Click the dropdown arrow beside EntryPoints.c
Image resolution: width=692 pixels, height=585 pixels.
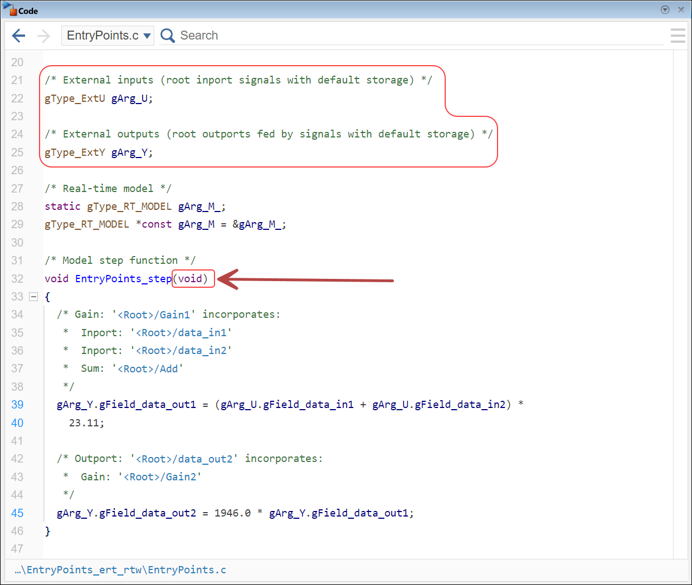148,35
